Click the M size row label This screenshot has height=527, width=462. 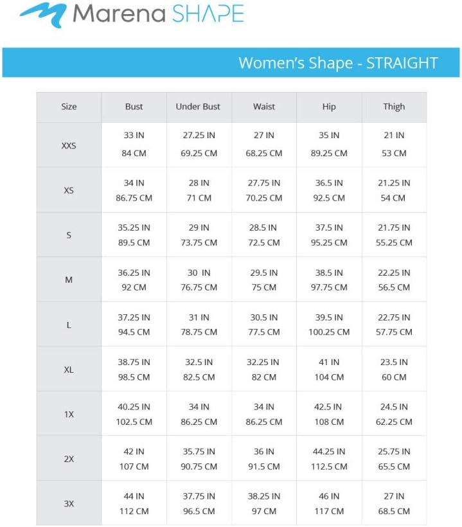(69, 280)
